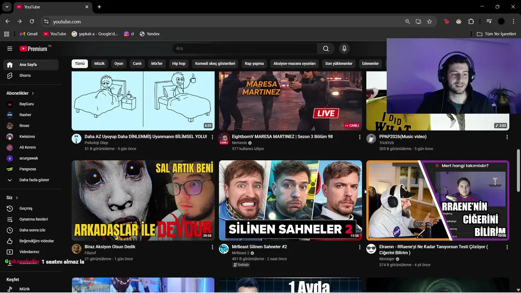Open Tüm Yer İşaretleri folder

(496, 34)
